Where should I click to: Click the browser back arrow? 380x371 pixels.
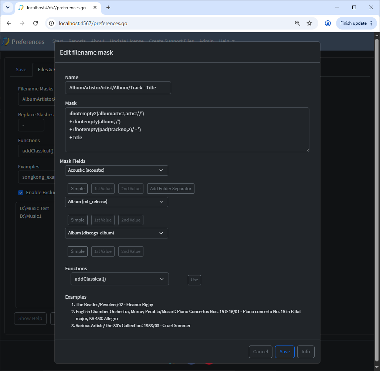pyautogui.click(x=9, y=23)
